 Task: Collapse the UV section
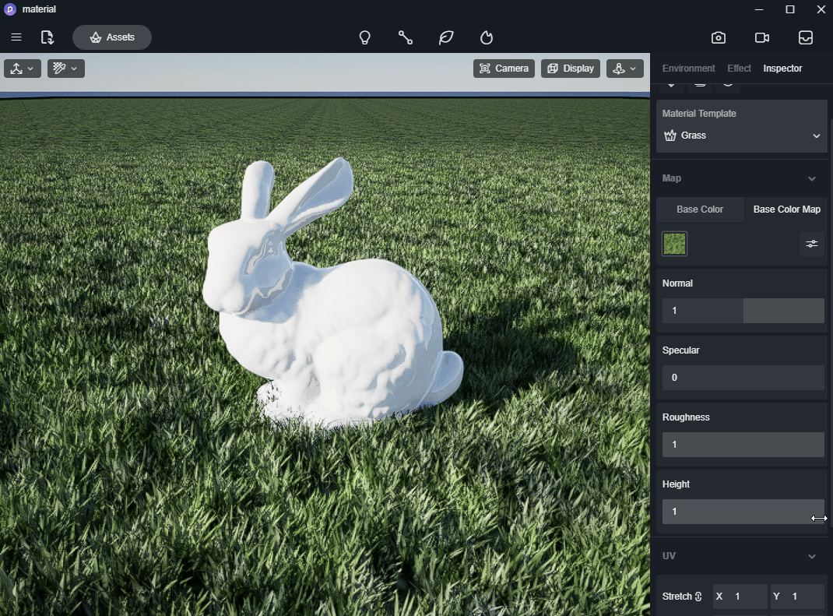point(812,557)
